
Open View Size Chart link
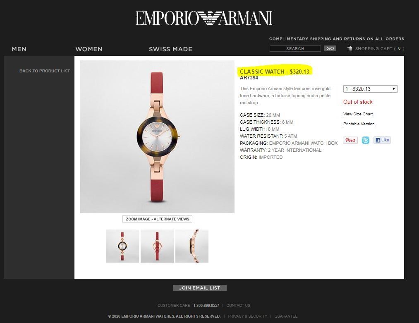click(x=358, y=114)
